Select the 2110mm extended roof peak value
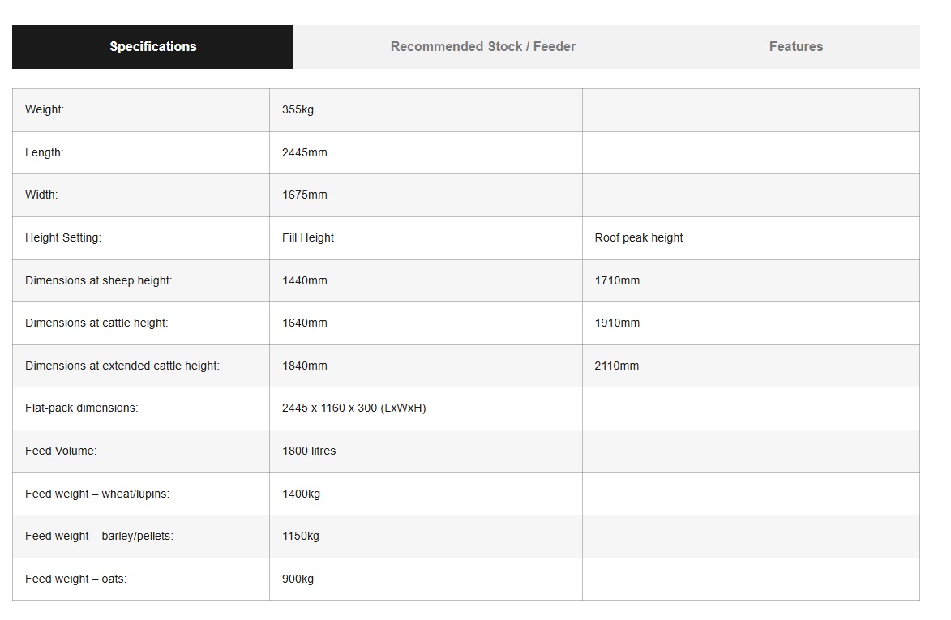The image size is (951, 620). (617, 366)
